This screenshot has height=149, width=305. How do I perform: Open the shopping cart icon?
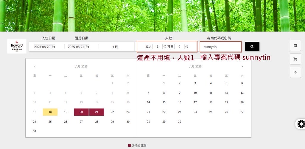[x=295, y=59]
